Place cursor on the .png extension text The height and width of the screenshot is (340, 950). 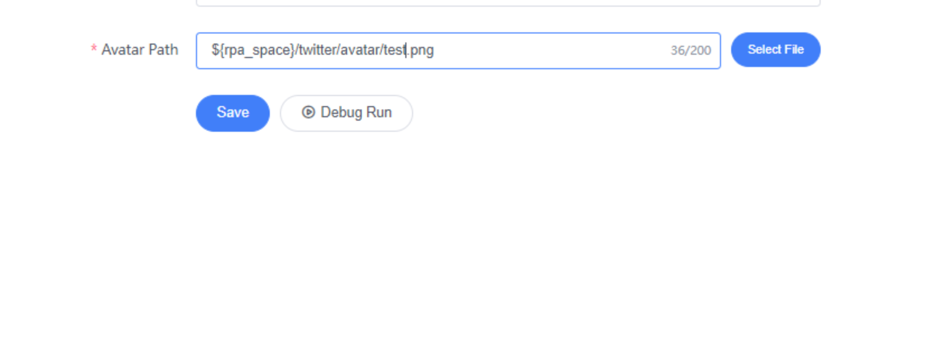point(420,51)
